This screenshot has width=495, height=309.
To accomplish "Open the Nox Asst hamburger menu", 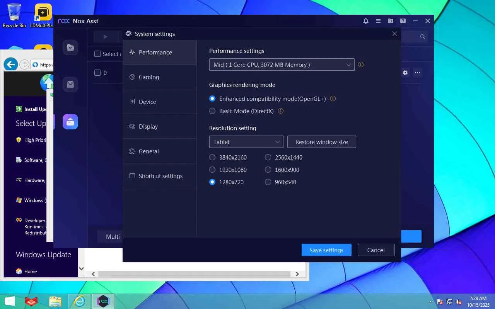I will point(378,21).
